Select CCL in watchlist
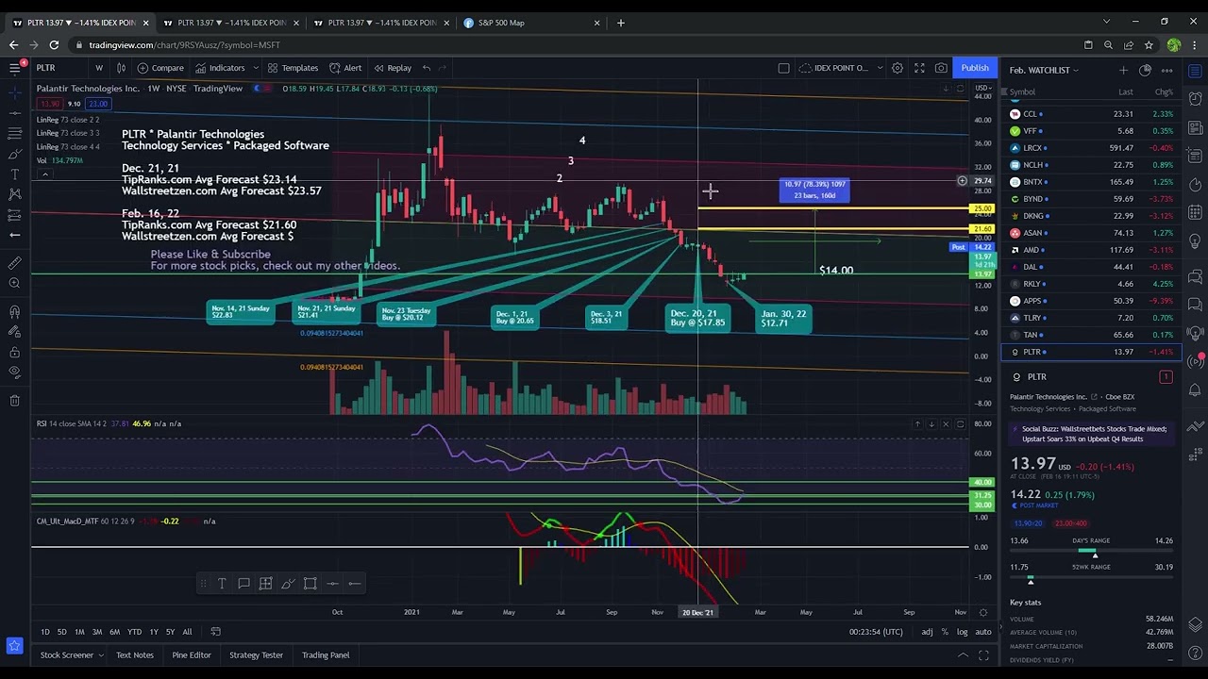Screen dimensions: 1208x679 (x=1092, y=114)
